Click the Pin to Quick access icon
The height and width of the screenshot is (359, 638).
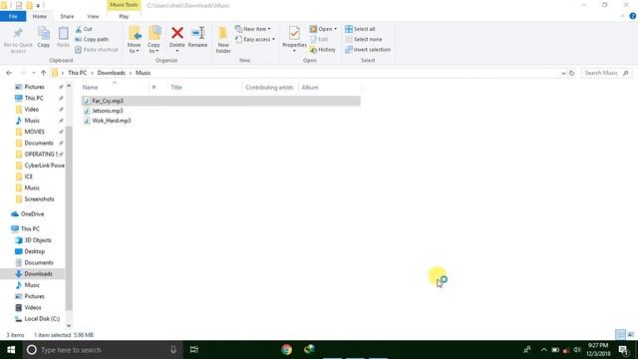coord(18,40)
